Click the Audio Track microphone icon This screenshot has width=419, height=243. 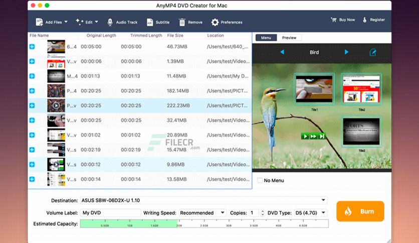(x=110, y=22)
